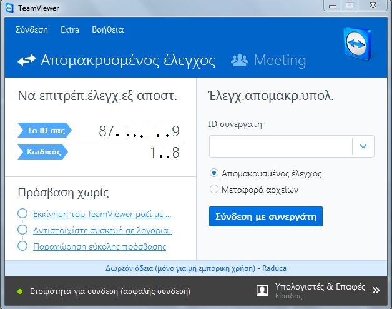Expand Computers & Contacts with double chevron
The image size is (392, 309).
tap(376, 290)
